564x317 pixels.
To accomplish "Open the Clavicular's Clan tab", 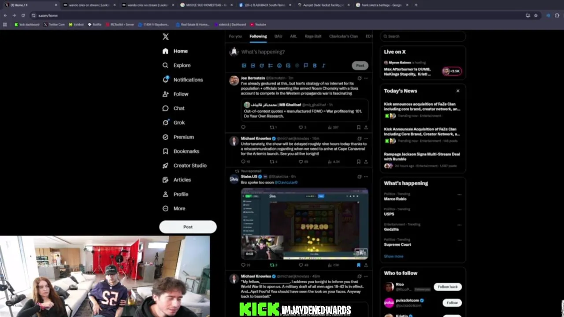I will click(343, 36).
